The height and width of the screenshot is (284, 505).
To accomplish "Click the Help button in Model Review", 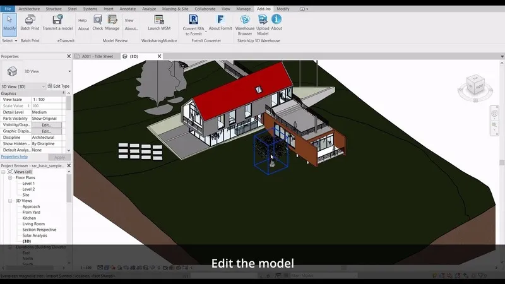I will pos(83,20).
